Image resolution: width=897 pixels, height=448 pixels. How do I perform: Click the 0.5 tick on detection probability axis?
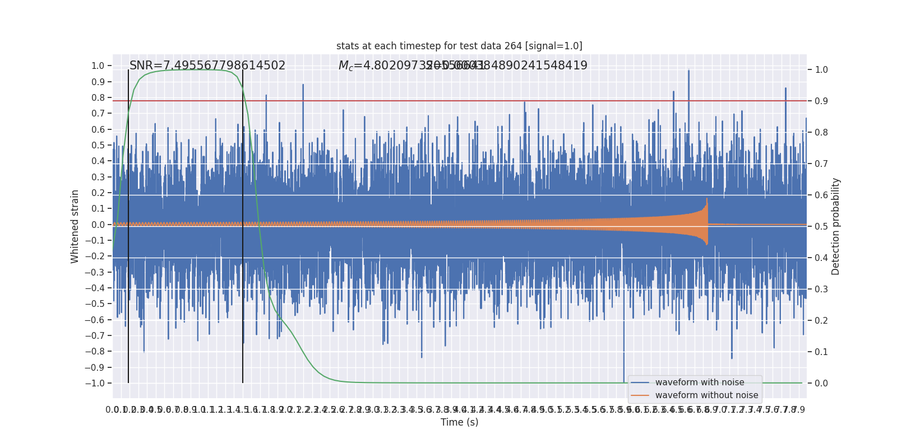pos(821,226)
